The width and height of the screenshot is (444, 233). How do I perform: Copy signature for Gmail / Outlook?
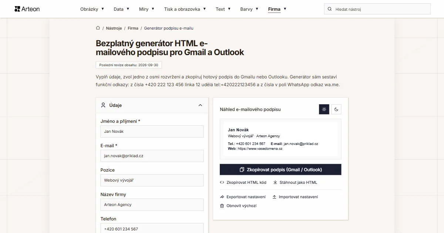[280, 170]
